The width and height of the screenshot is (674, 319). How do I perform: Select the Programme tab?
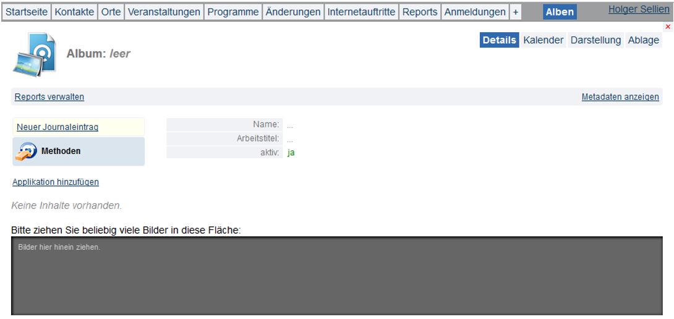click(233, 12)
